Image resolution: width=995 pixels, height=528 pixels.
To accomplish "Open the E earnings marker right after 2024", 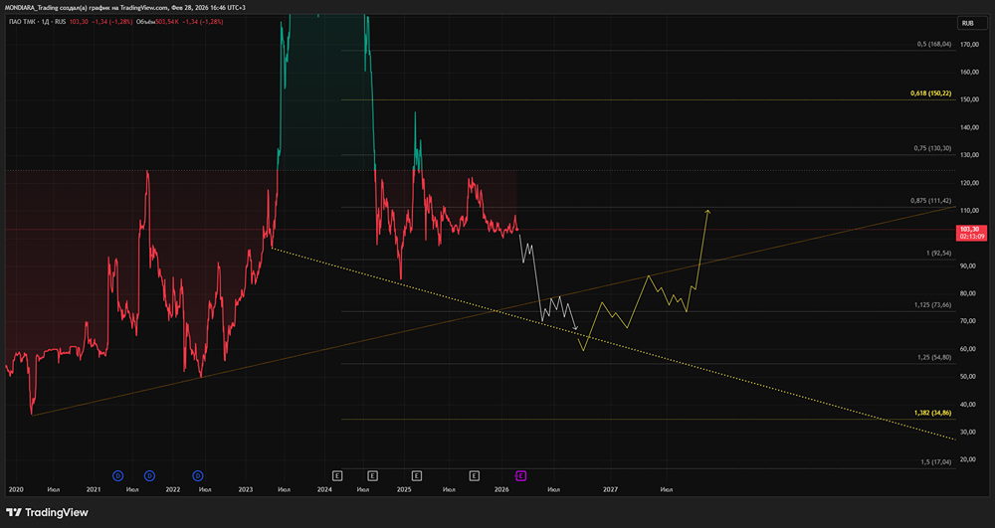I will [337, 475].
